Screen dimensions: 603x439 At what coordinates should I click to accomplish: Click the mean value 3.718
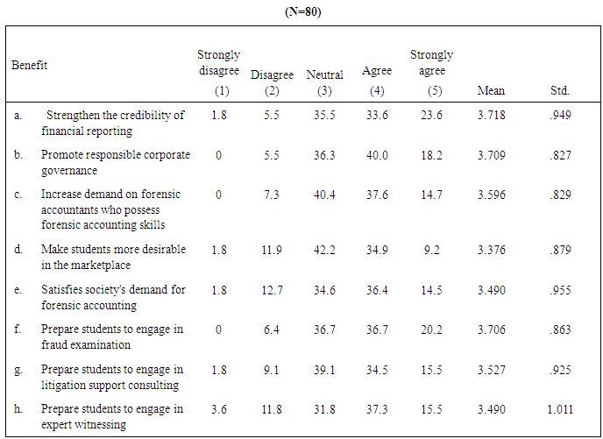(491, 116)
